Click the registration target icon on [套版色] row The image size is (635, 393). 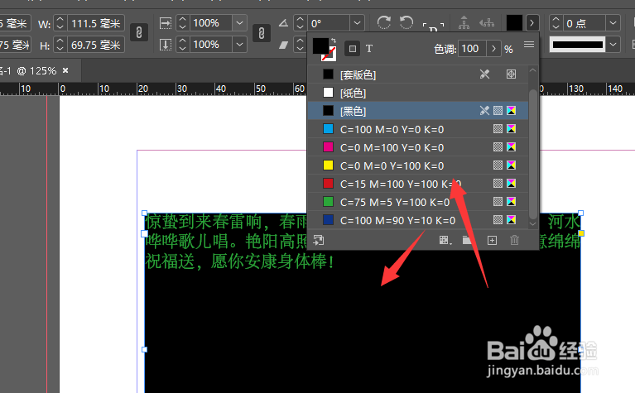tap(511, 74)
